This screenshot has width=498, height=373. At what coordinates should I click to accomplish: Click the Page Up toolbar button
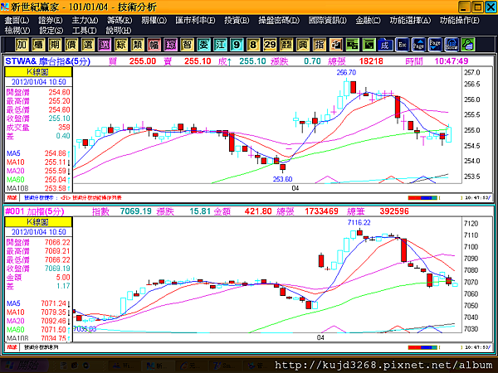coord(418,45)
